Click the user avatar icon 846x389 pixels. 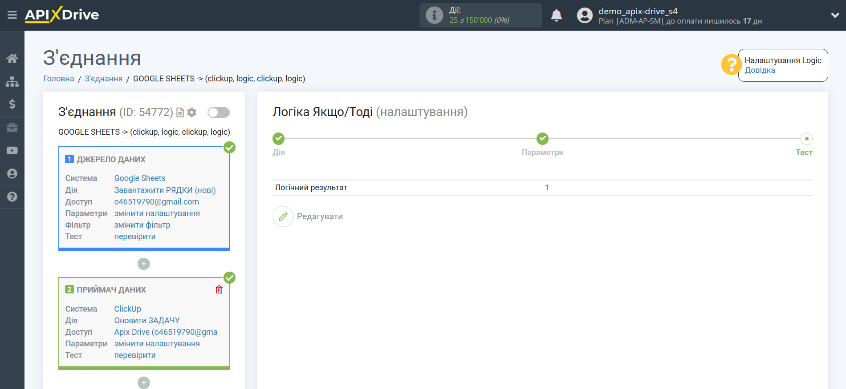coord(585,16)
